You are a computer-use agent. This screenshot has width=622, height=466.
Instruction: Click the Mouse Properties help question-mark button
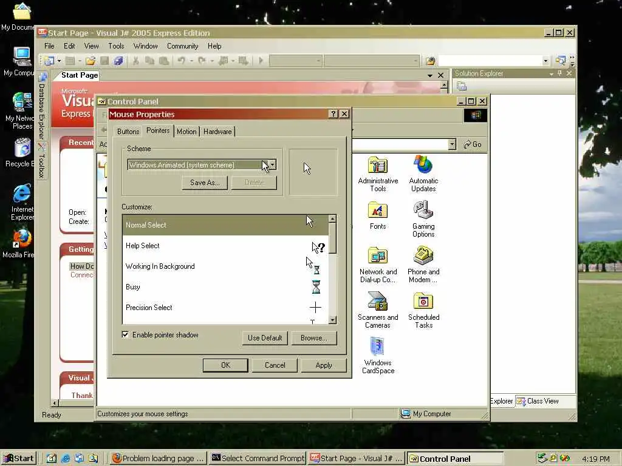(x=333, y=114)
